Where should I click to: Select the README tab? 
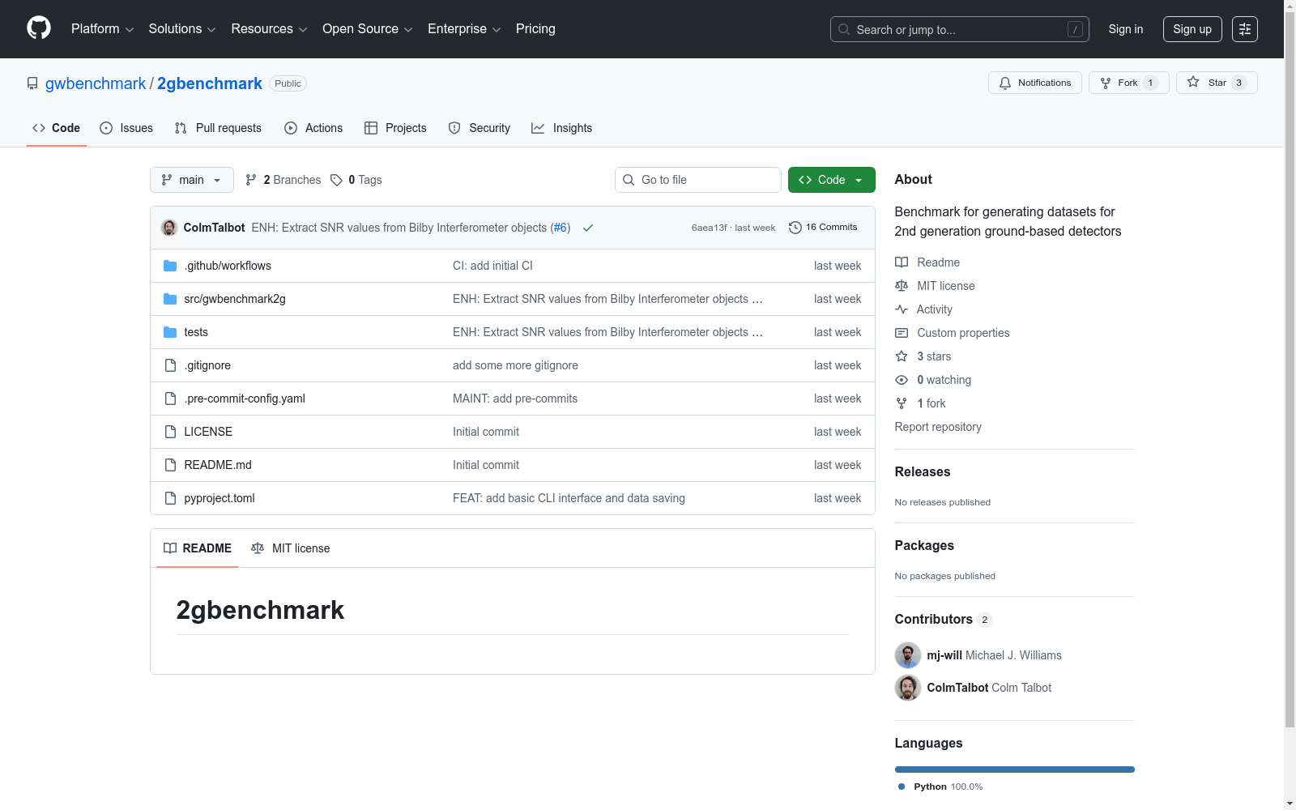click(x=198, y=548)
